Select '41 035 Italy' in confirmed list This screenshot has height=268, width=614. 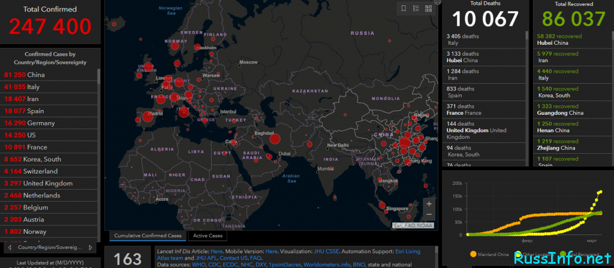click(49, 87)
